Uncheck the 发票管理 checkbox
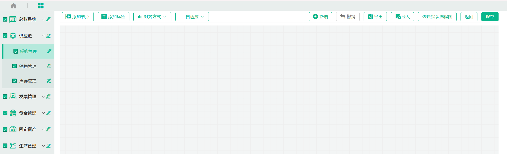 5,97
